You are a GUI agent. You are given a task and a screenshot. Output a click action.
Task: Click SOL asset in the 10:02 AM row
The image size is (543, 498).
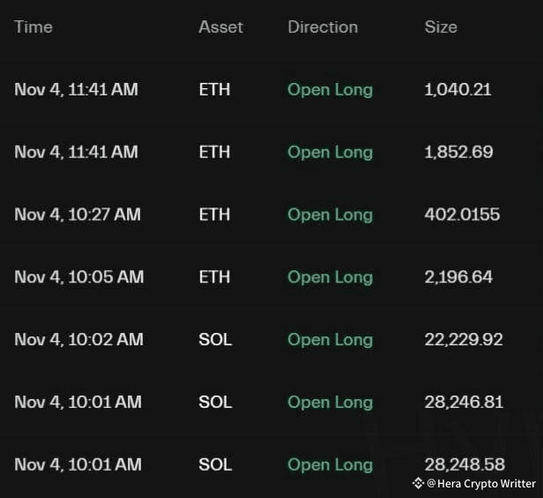pyautogui.click(x=215, y=339)
